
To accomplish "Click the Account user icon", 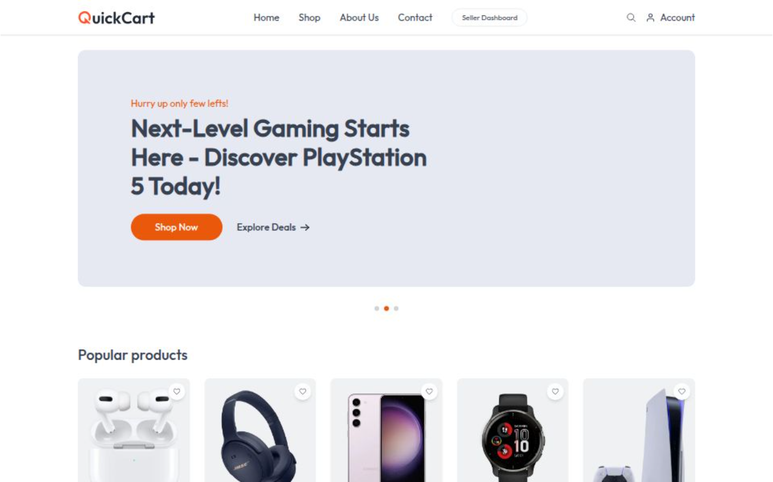I will click(650, 18).
